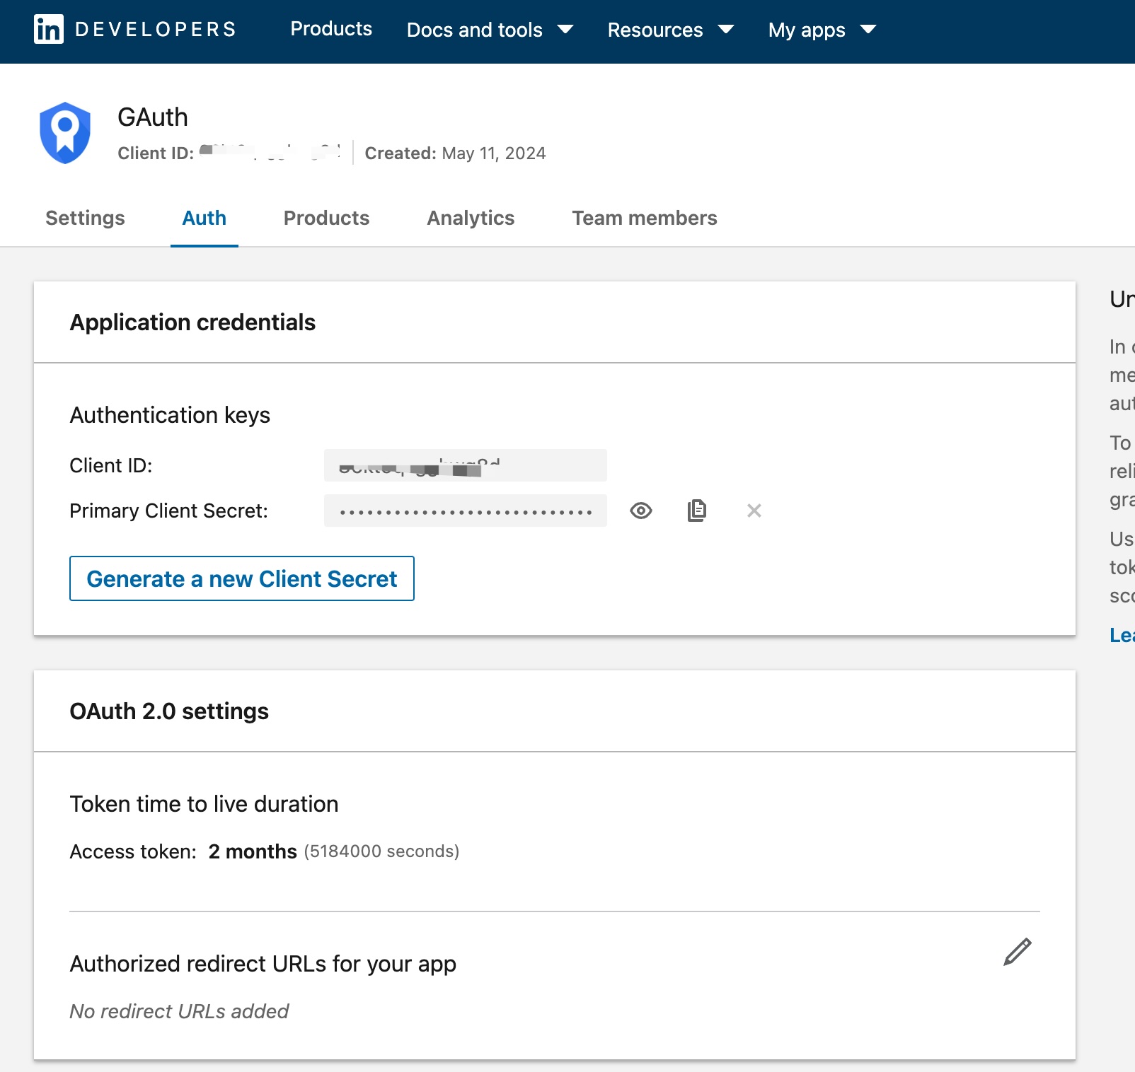The image size is (1135, 1072).
Task: Click Generate a new Client Secret button
Action: pyautogui.click(x=242, y=578)
